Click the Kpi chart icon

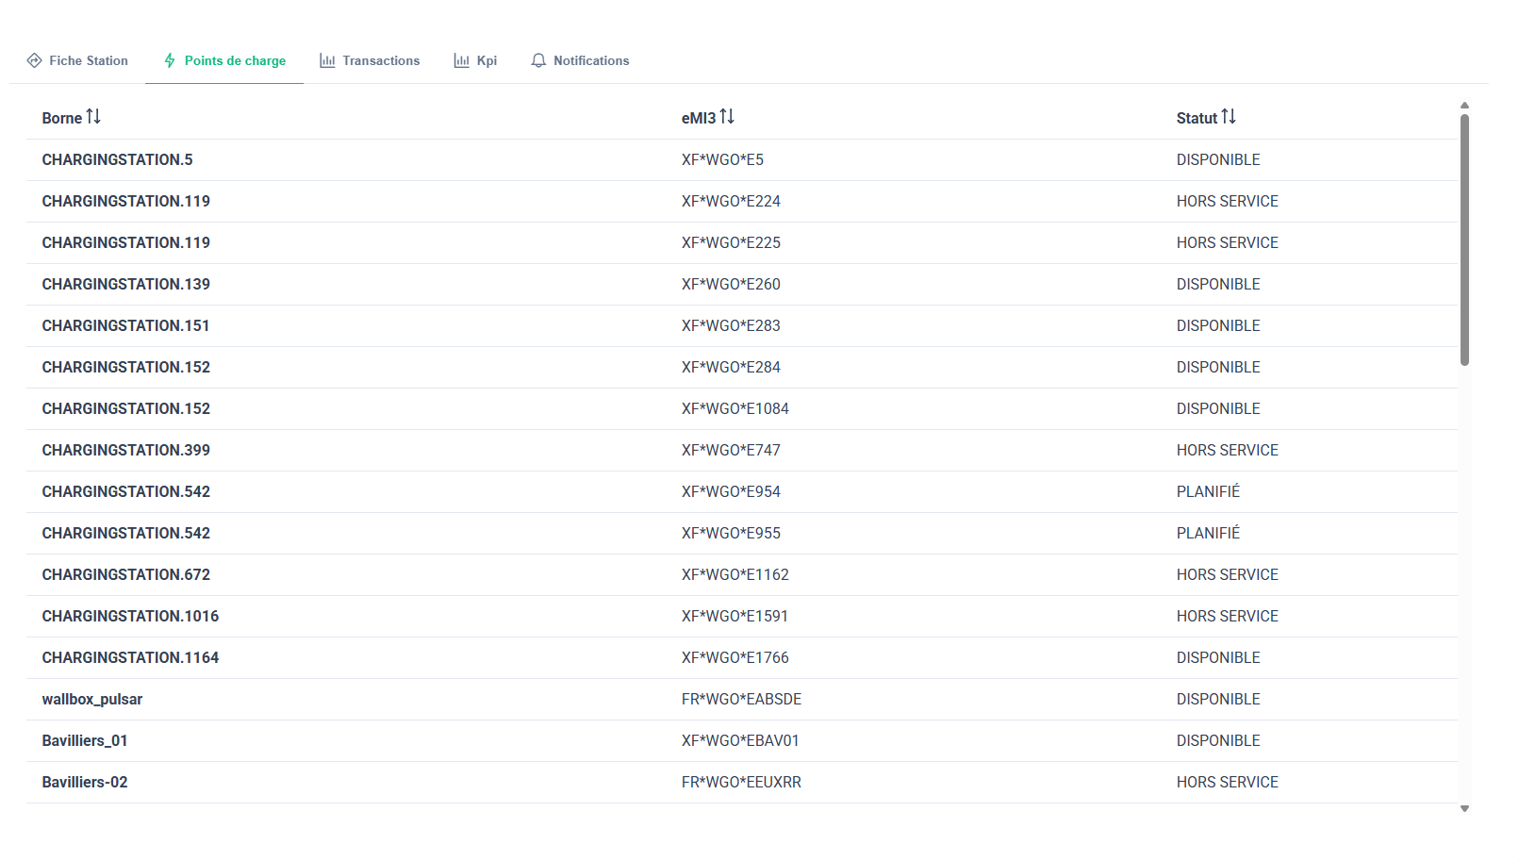tap(461, 60)
